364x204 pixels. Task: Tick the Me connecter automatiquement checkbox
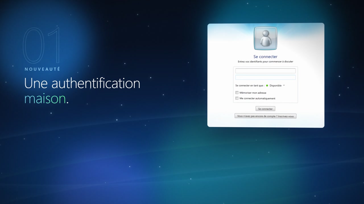[237, 98]
